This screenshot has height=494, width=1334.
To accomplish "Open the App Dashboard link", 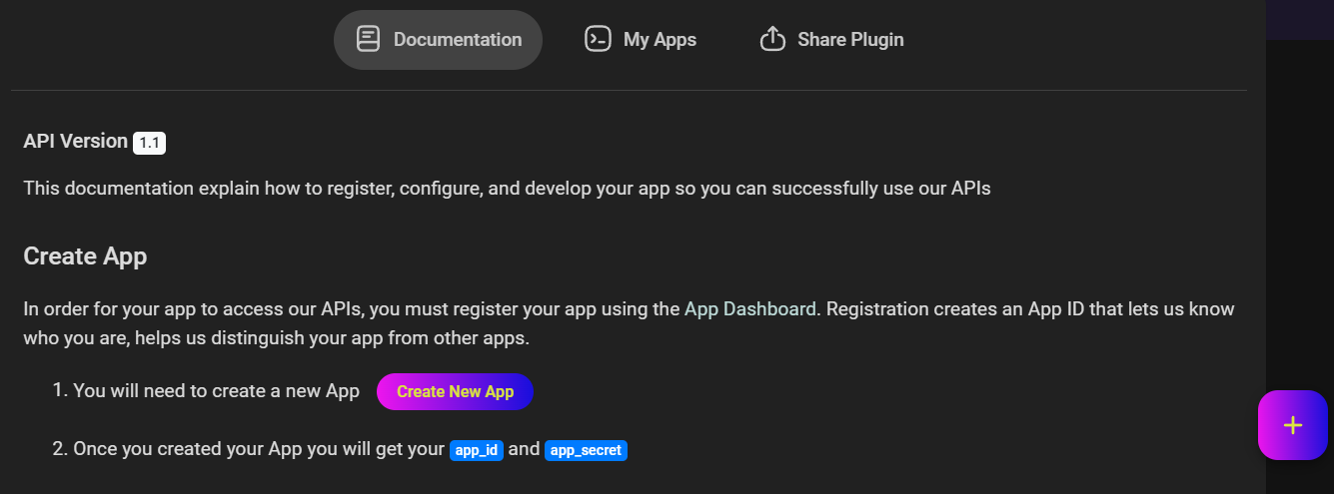I will 749,309.
